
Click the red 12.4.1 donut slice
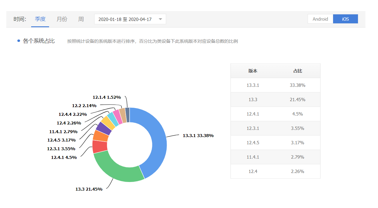[100, 147]
